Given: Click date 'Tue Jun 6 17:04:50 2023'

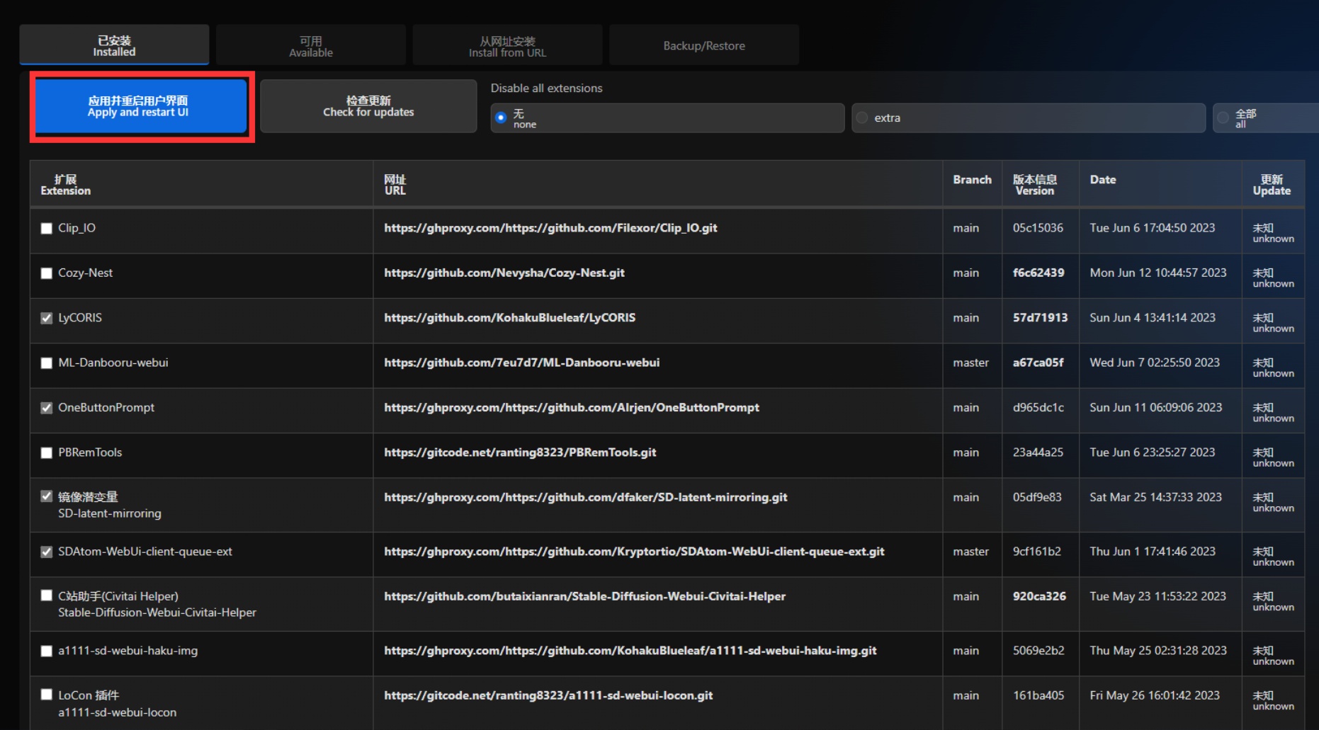Looking at the screenshot, I should pyautogui.click(x=1152, y=228).
